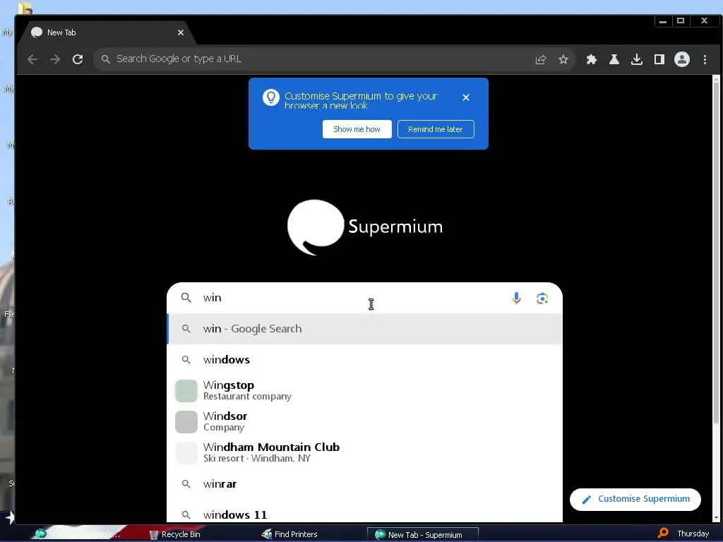Image resolution: width=723 pixels, height=542 pixels.
Task: Click the magnifier icon in the search box
Action: coord(186,298)
